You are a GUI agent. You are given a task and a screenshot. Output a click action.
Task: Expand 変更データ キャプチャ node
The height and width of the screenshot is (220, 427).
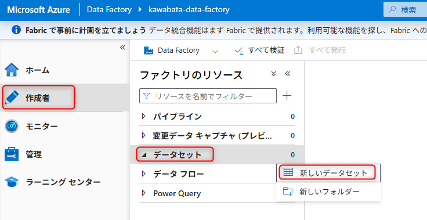(x=144, y=135)
